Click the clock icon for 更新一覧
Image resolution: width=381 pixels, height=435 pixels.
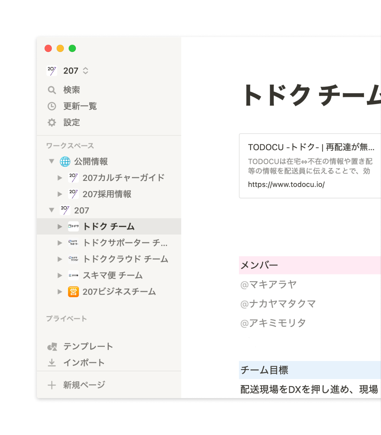tap(52, 106)
